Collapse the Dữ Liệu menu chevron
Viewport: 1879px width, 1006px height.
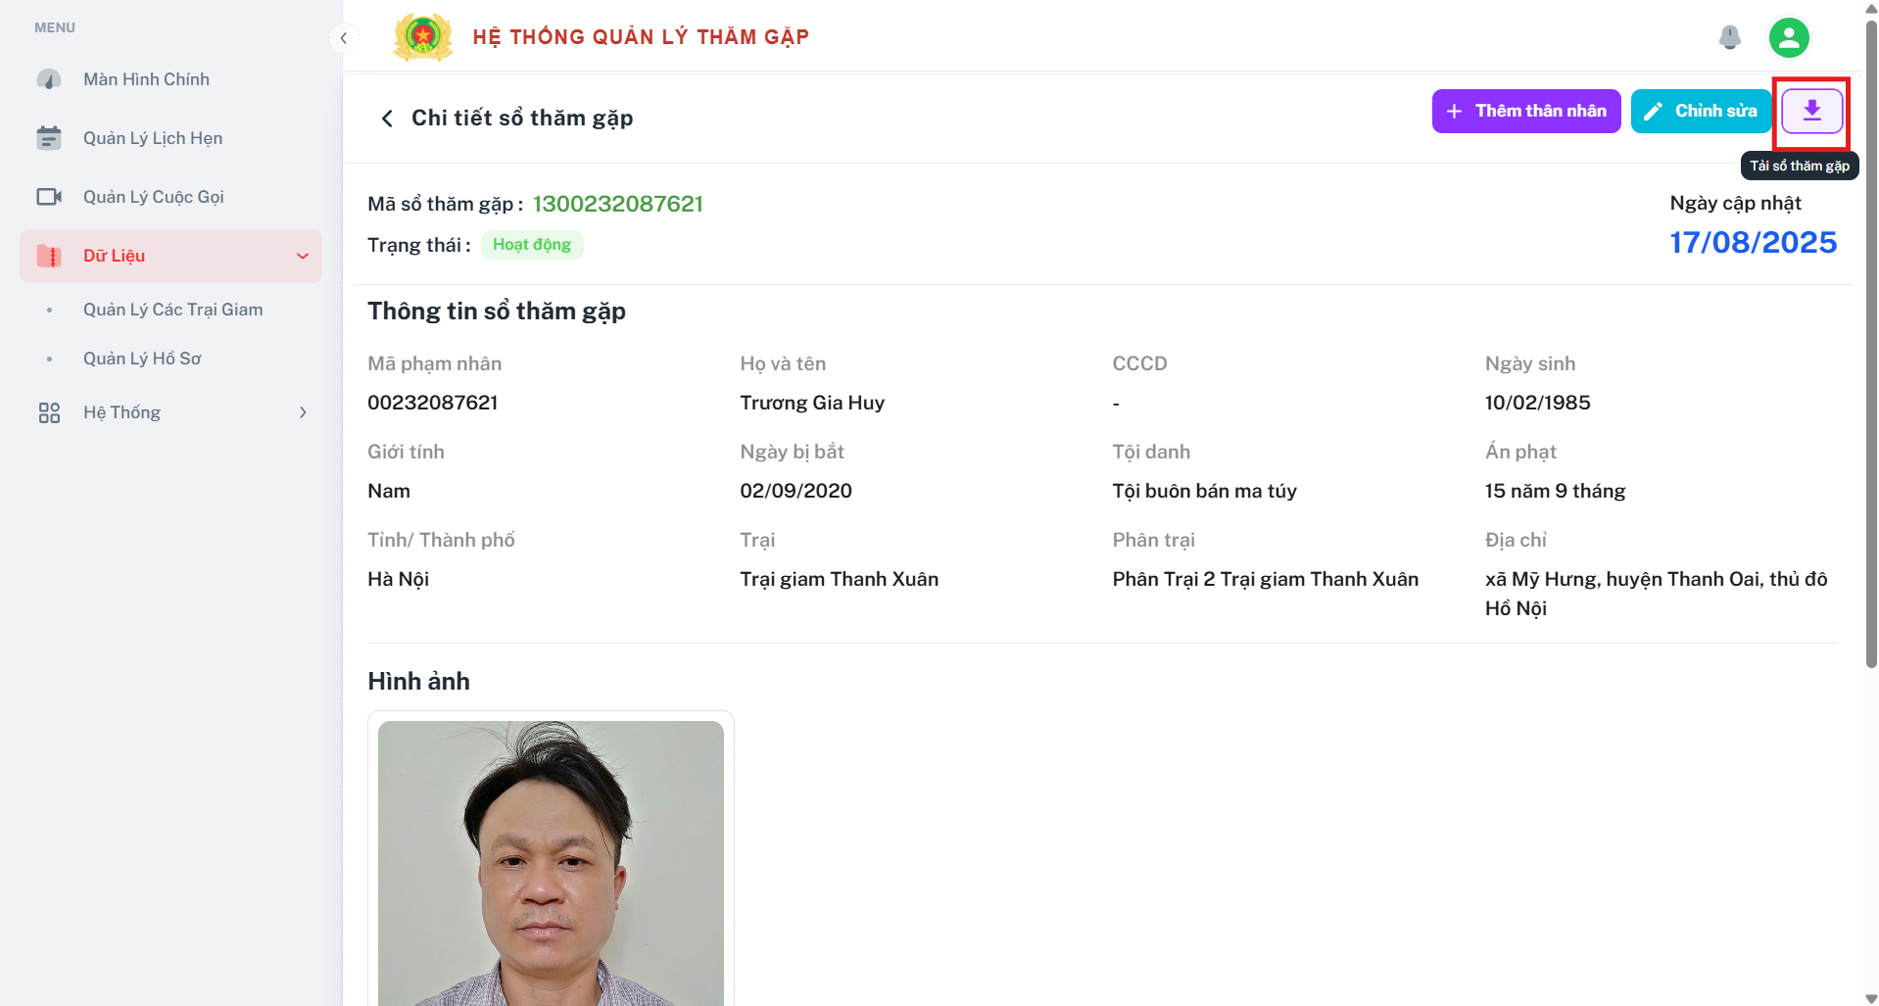(x=303, y=256)
